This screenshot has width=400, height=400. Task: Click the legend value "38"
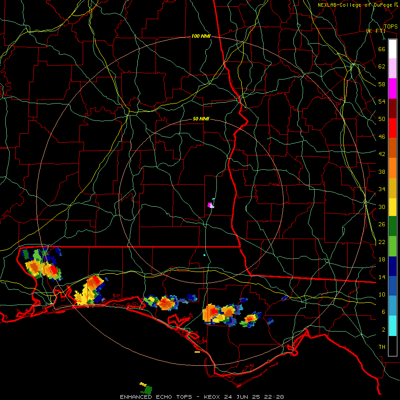click(382, 172)
